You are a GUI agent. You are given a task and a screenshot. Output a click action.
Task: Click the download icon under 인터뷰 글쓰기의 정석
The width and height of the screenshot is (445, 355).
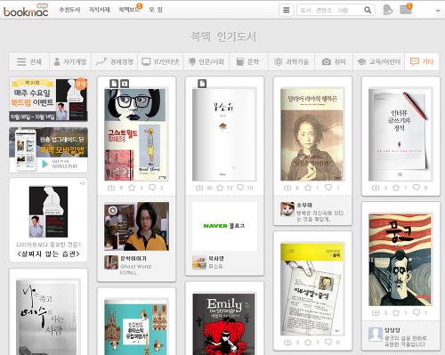pos(376,188)
